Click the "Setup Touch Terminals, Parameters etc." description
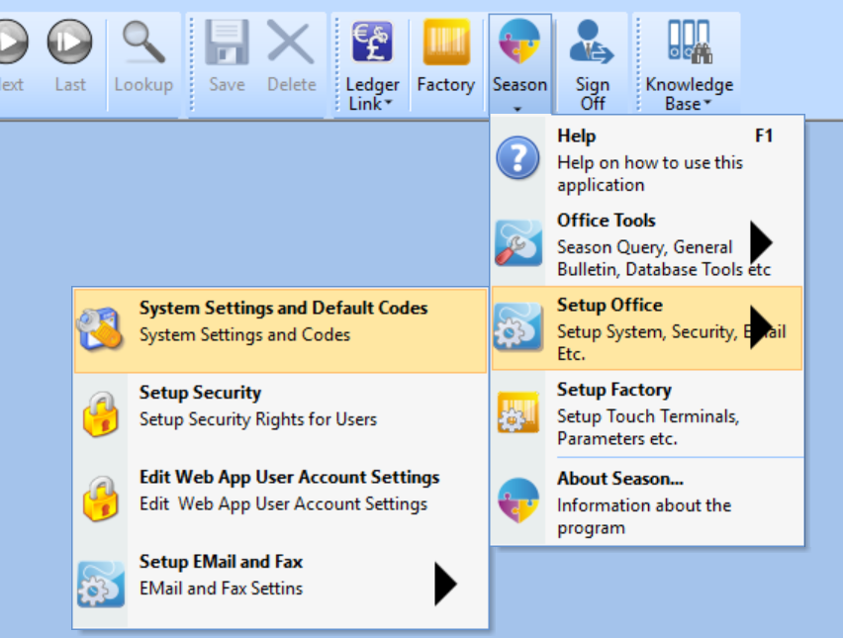The width and height of the screenshot is (843, 638). pyautogui.click(x=648, y=427)
